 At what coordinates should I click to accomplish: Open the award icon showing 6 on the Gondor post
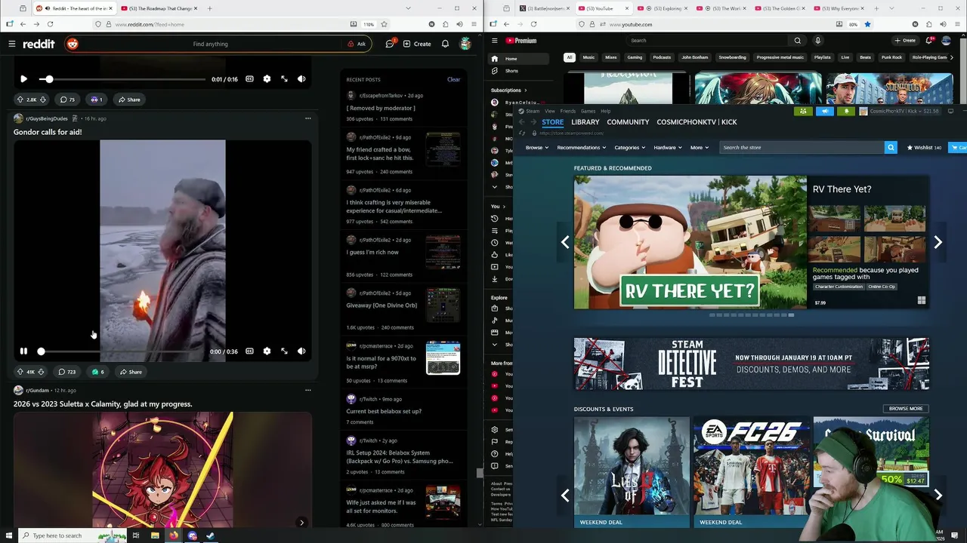(x=97, y=372)
